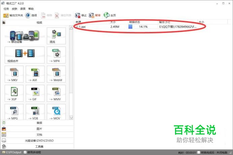The height and width of the screenshot is (155, 233).
Task: Click the 14.1% conversion progress bar
Action: (x=143, y=27)
